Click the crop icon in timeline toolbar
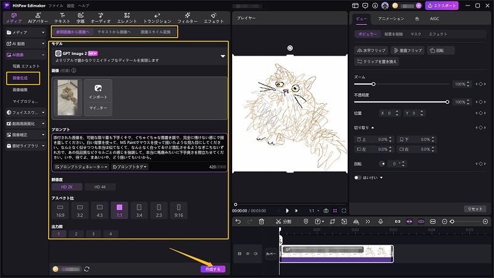 click(332, 222)
